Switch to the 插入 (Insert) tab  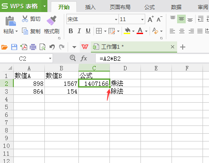click(x=90, y=7)
